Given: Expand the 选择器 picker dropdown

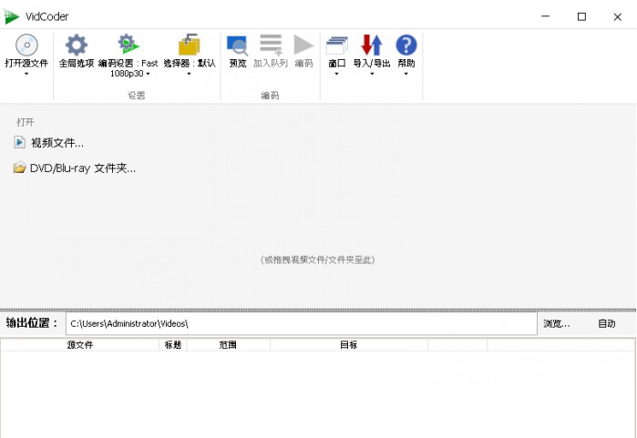Looking at the screenshot, I should pos(189,75).
